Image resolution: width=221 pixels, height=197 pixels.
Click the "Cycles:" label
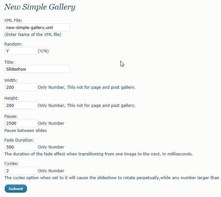click(x=12, y=164)
